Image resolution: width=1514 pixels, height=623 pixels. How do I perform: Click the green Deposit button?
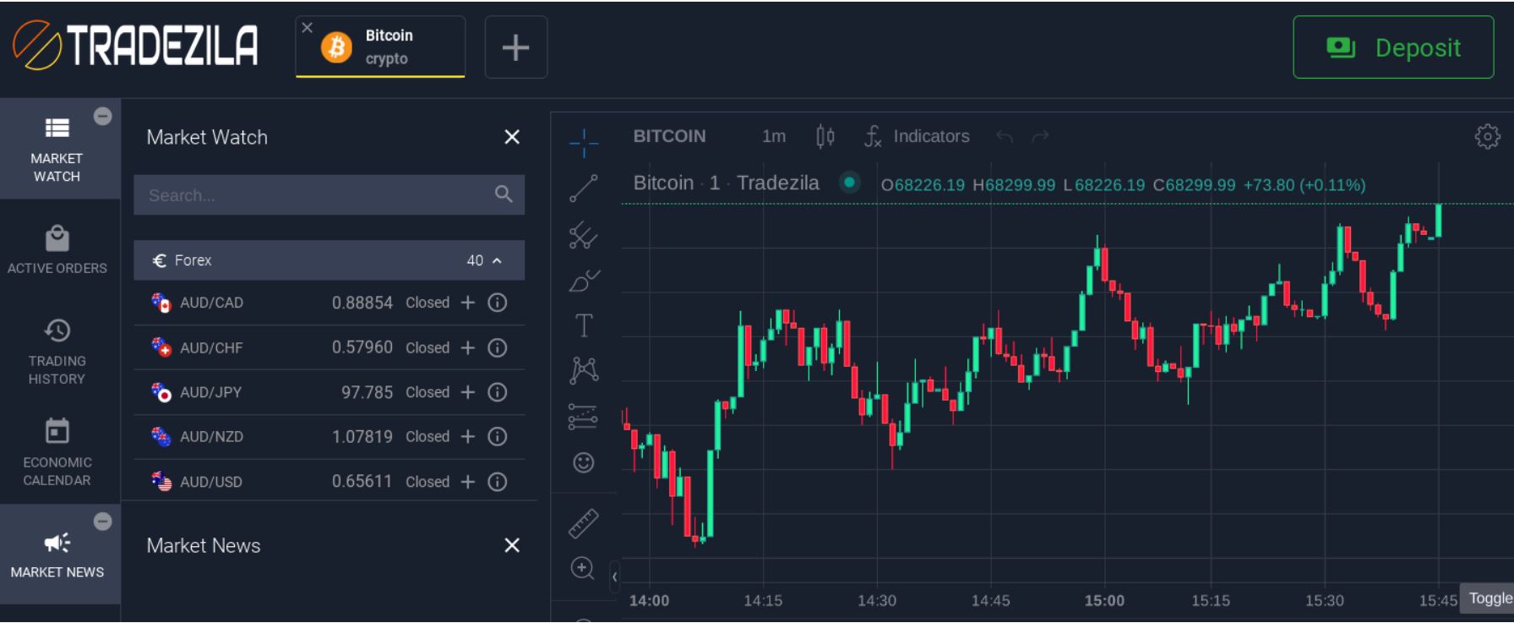(x=1392, y=47)
